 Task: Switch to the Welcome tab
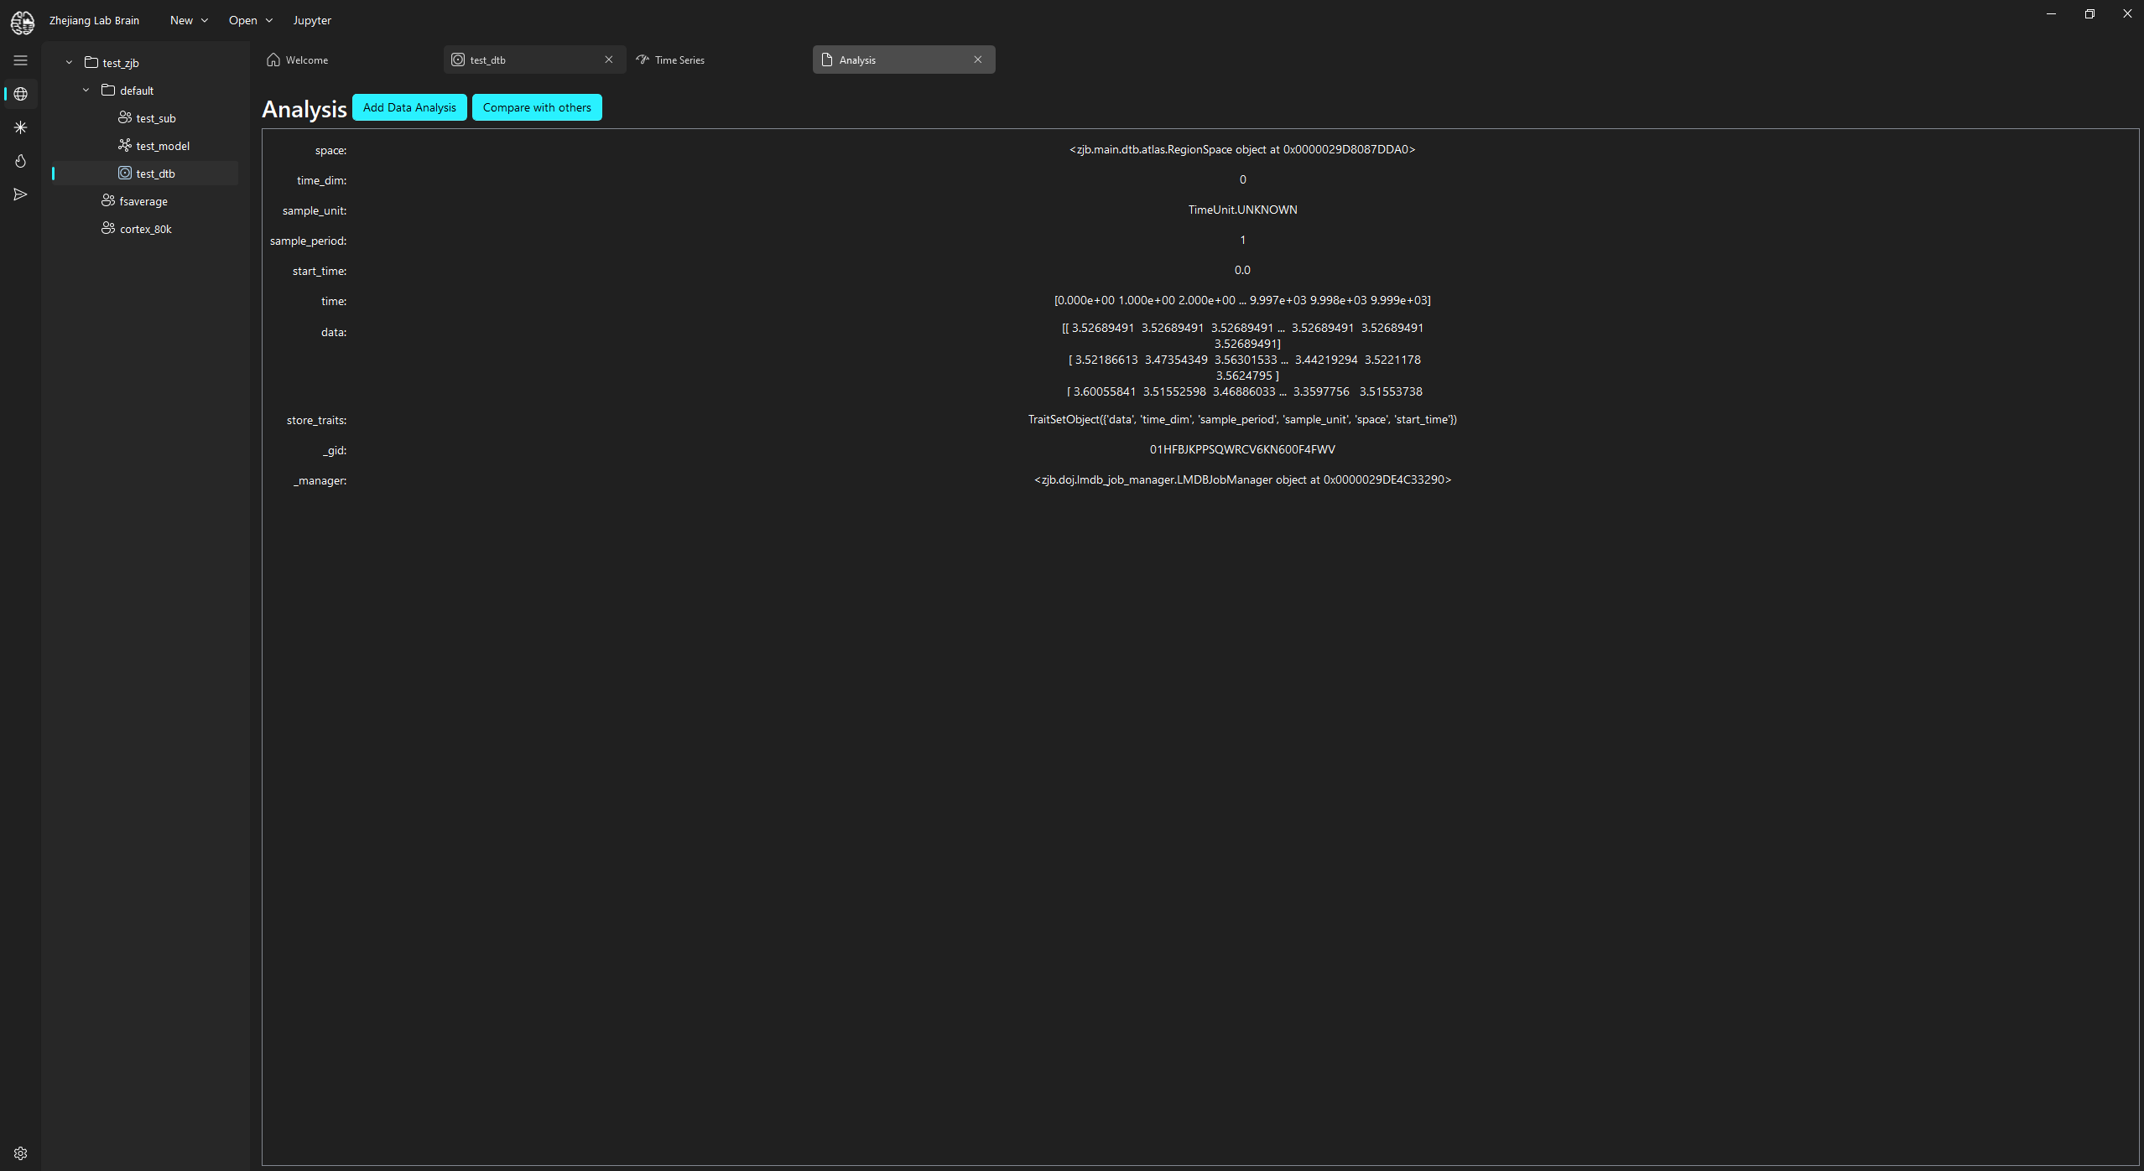306,60
